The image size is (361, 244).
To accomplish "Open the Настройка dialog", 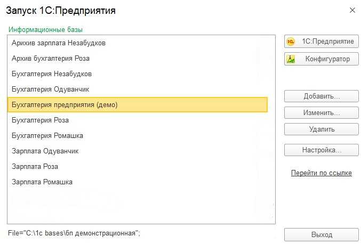I will point(322,150).
